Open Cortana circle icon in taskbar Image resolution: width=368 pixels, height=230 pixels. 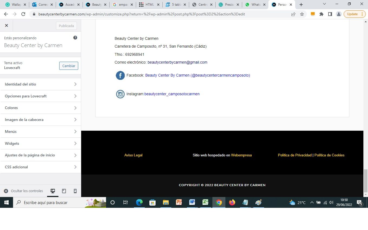[113, 202]
